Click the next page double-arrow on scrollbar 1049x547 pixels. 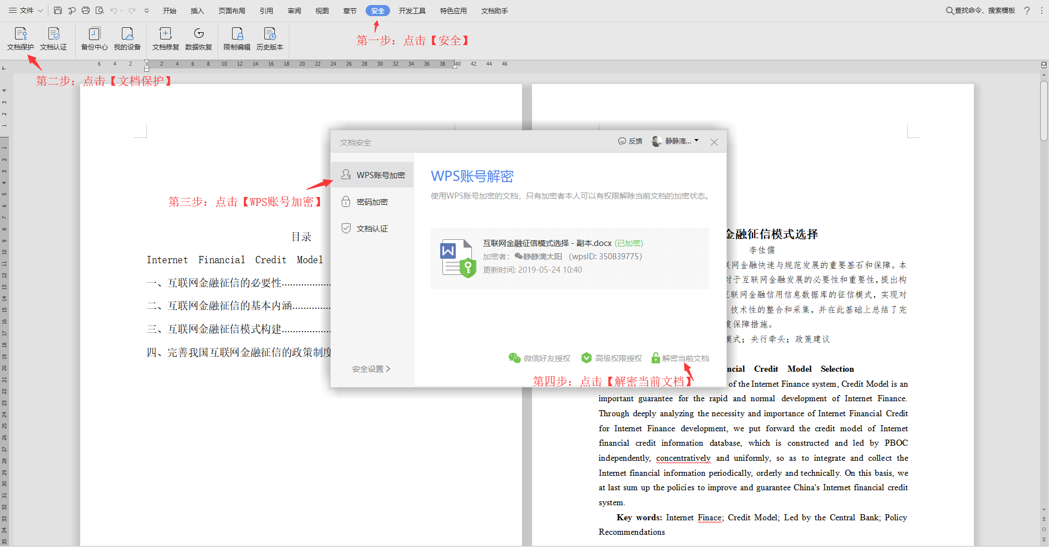click(1044, 539)
